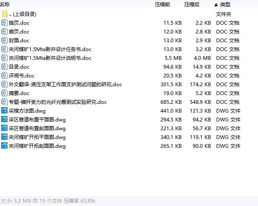This screenshot has height=206, width=258.
Task: Open the parent directory folder icon
Action: pos(5,14)
